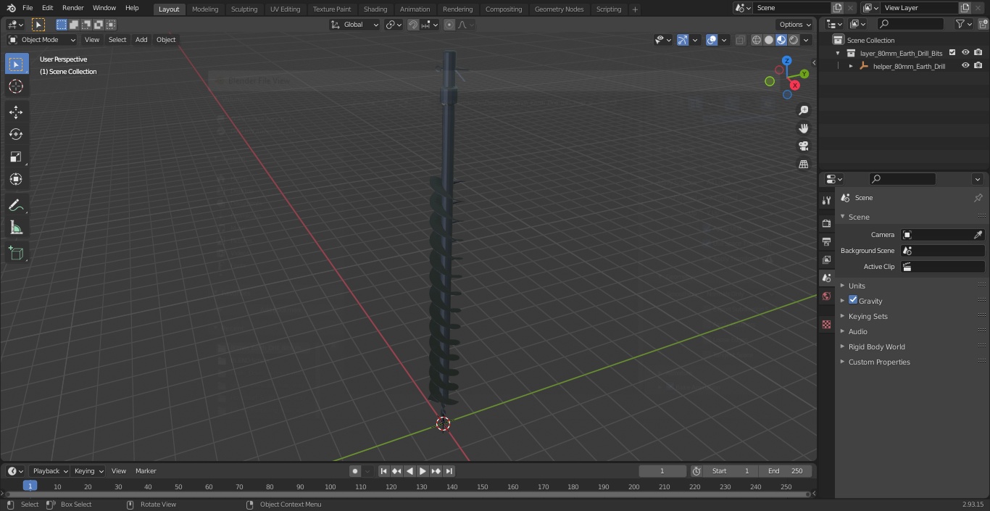Switch to wireframe viewport shading
The image size is (990, 511).
(x=757, y=40)
